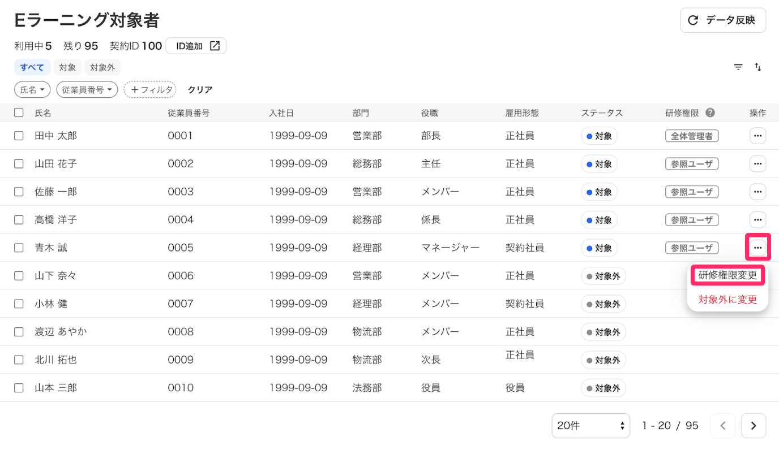Click the 部門 column header
The height and width of the screenshot is (450, 779).
pos(361,112)
